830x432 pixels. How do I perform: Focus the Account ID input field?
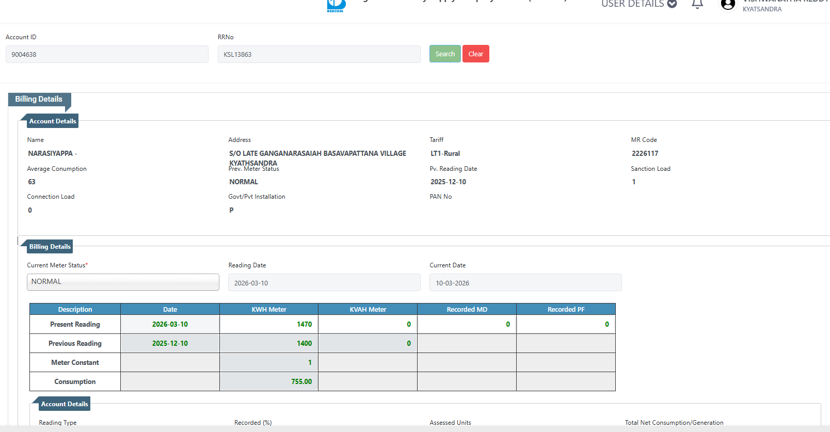pos(107,54)
